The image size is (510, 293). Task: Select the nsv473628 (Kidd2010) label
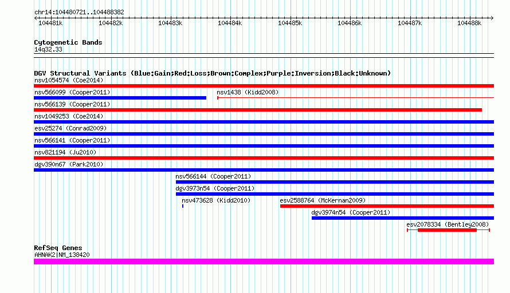click(x=216, y=200)
